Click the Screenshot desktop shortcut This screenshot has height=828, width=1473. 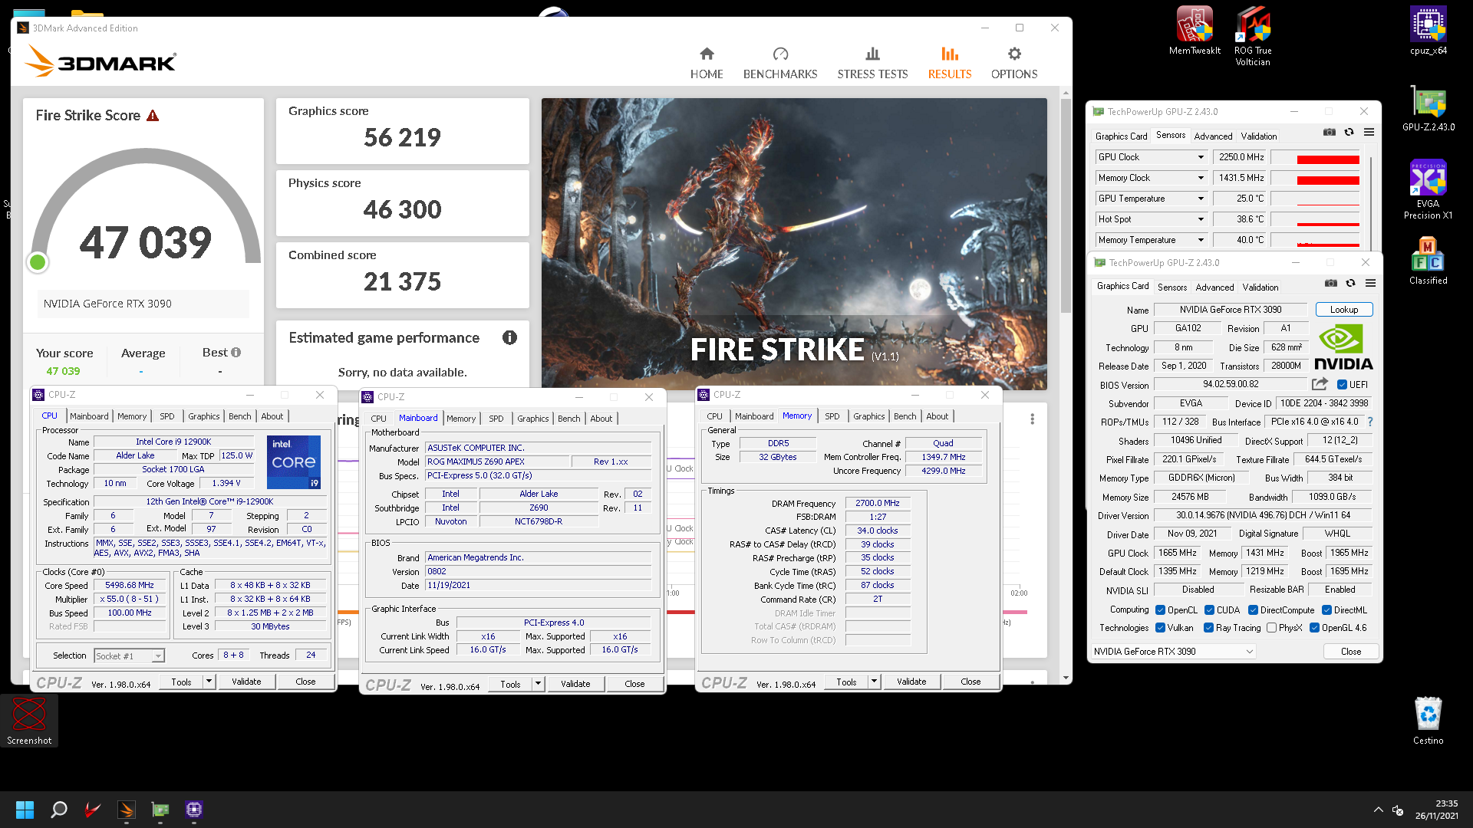[29, 721]
